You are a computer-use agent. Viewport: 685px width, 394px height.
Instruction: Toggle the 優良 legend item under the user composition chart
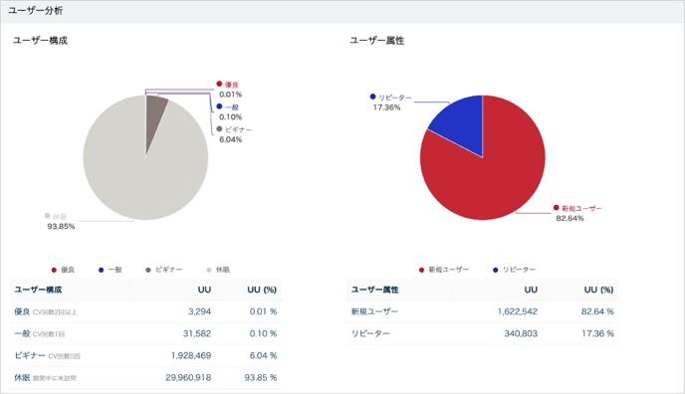(64, 270)
